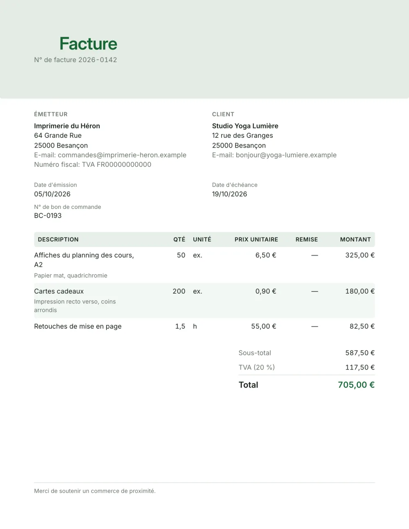Screen dimensions: 409x529
Task: Click the due date 19/10/2026
Action: click(x=229, y=194)
